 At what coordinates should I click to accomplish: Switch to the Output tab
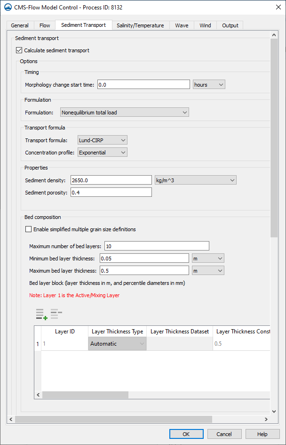click(x=230, y=25)
